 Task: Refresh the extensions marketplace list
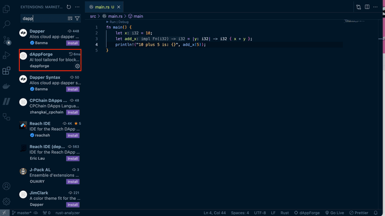[x=69, y=7]
